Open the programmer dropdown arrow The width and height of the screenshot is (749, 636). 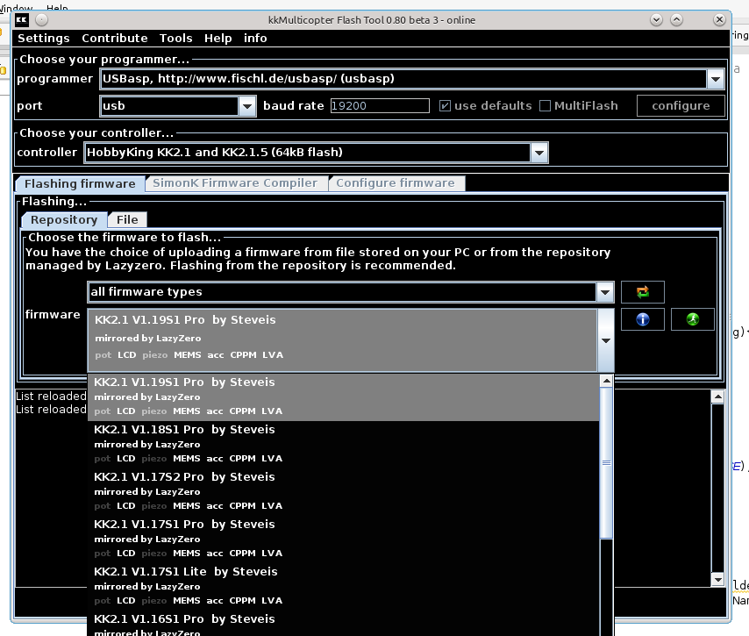[715, 79]
